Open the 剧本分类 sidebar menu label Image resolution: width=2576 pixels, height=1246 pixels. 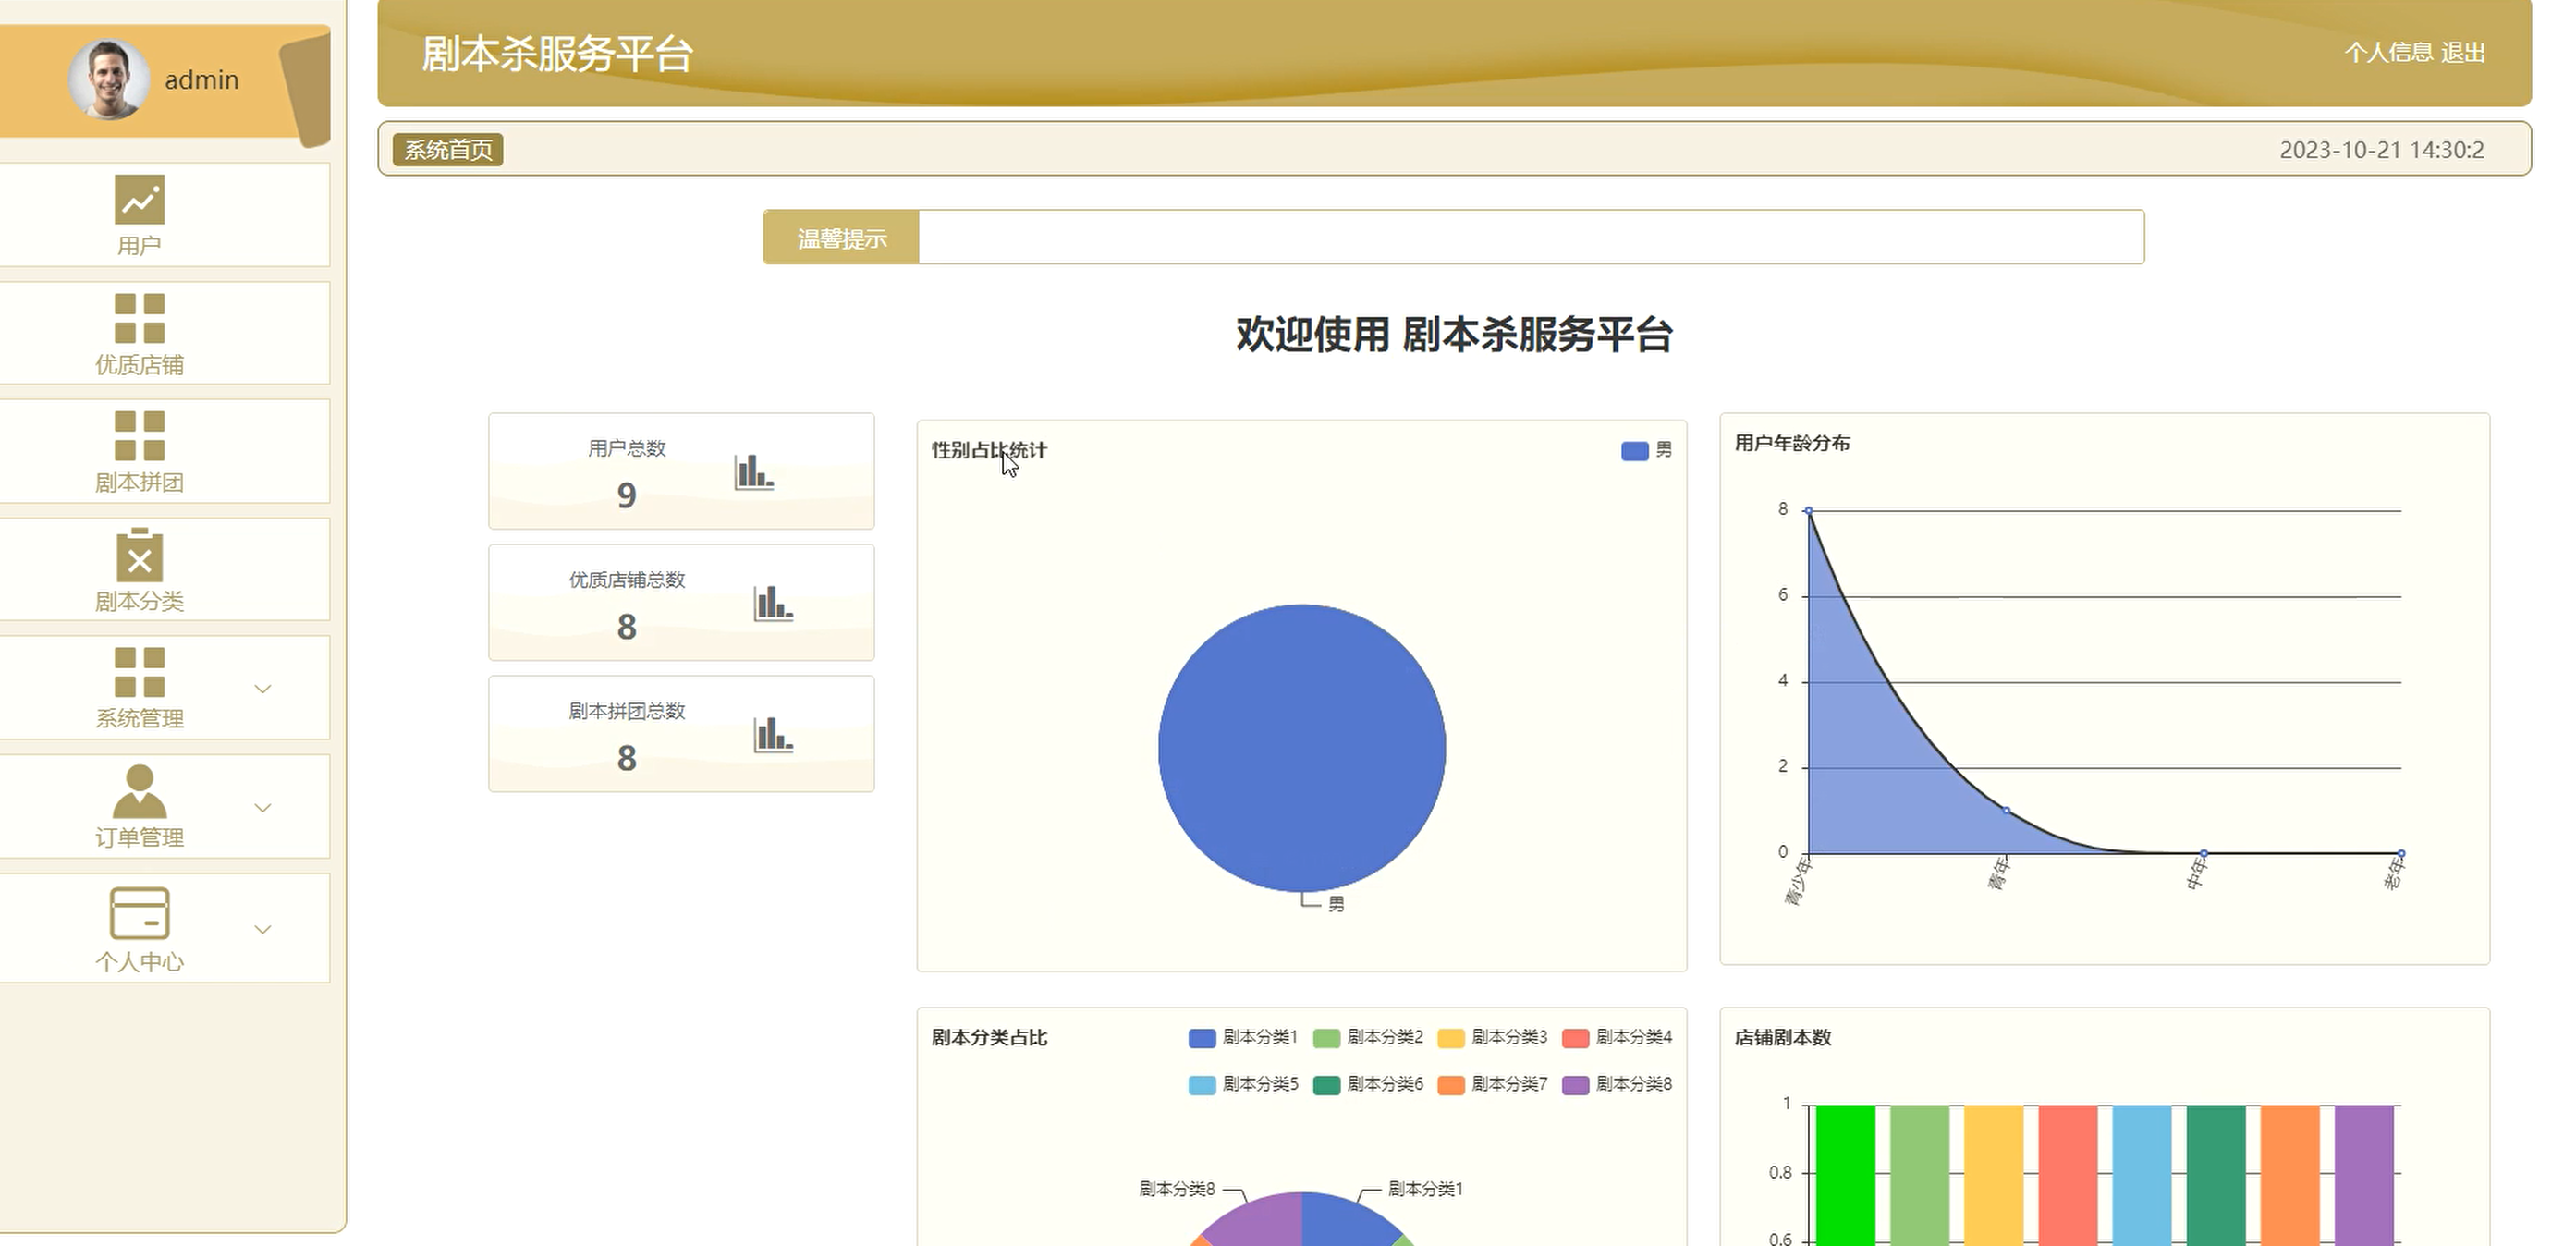click(139, 601)
